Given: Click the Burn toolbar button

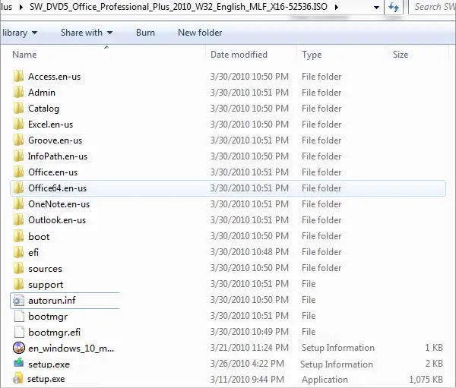Looking at the screenshot, I should click(x=145, y=33).
